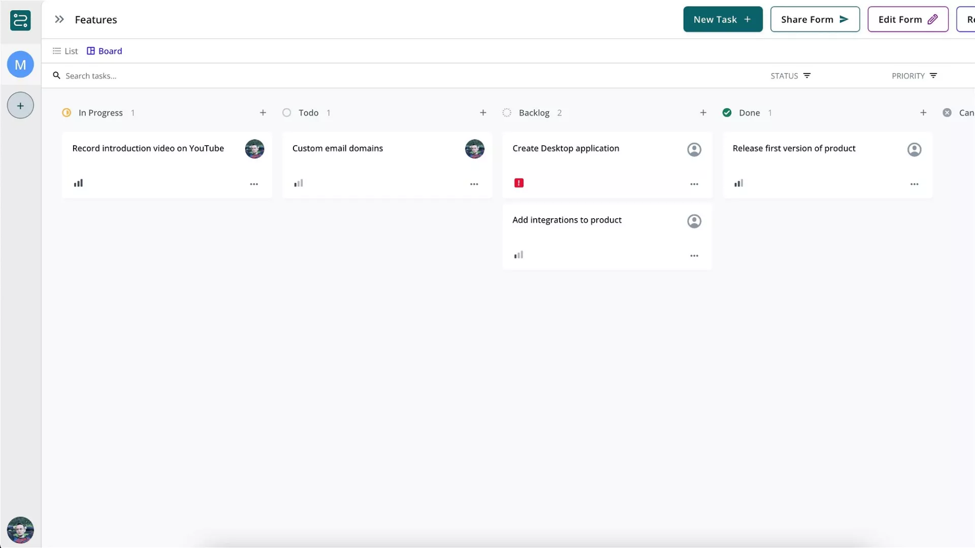
Task: Open the M workspace avatar
Action: pos(20,64)
